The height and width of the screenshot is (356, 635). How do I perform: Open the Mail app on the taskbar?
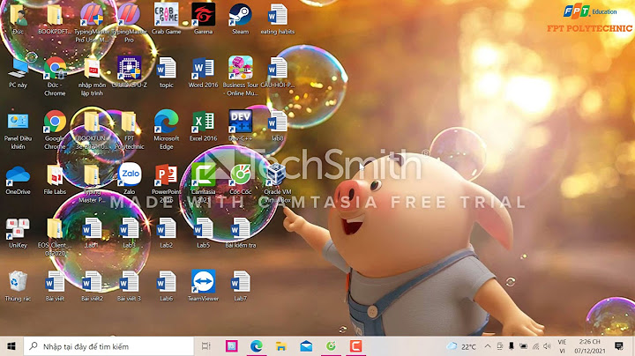[x=306, y=346]
